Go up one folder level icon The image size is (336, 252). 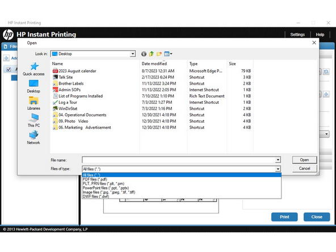(152, 54)
